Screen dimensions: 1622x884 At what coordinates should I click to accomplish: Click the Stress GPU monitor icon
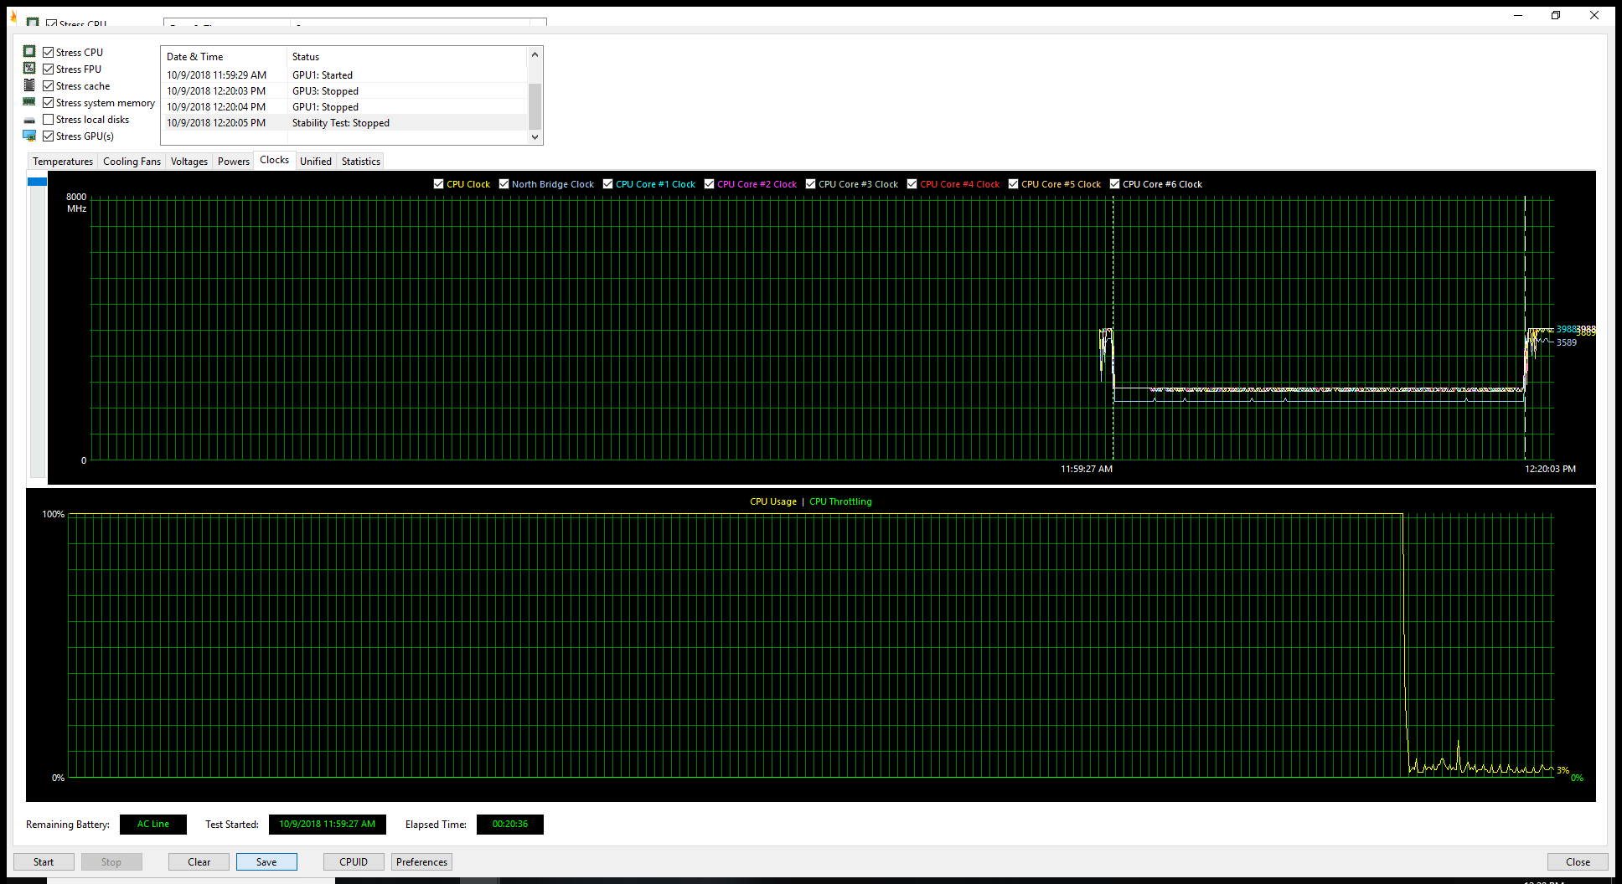(29, 136)
